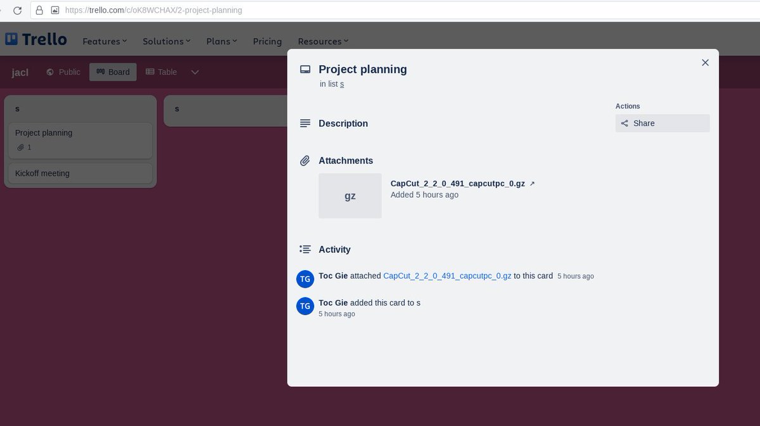Open the Pricing page link

[x=267, y=41]
